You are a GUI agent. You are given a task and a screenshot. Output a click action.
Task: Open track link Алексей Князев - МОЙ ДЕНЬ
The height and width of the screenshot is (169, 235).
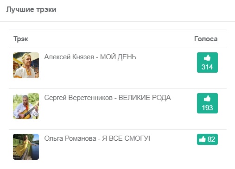[90, 57]
